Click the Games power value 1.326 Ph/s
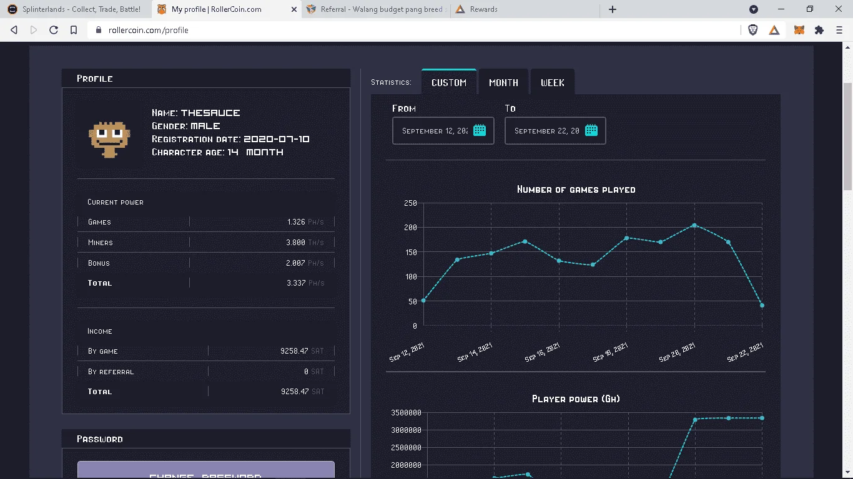Image resolution: width=853 pixels, height=479 pixels. [305, 222]
